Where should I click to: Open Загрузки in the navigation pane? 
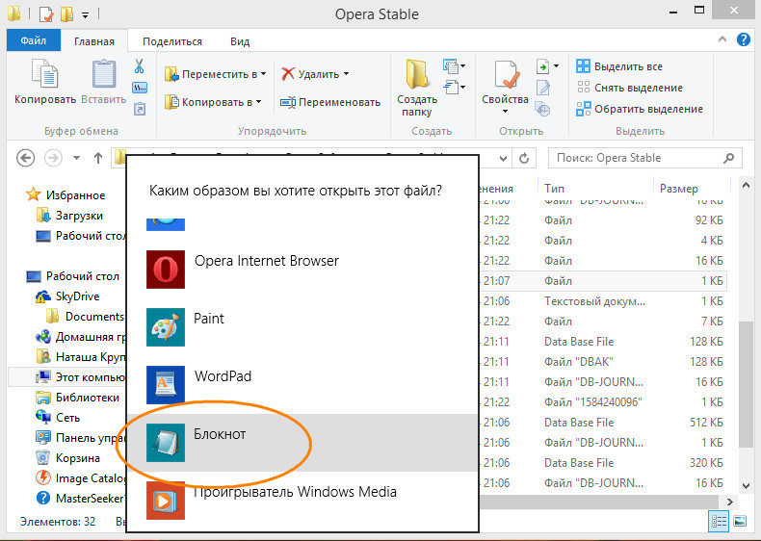click(70, 215)
